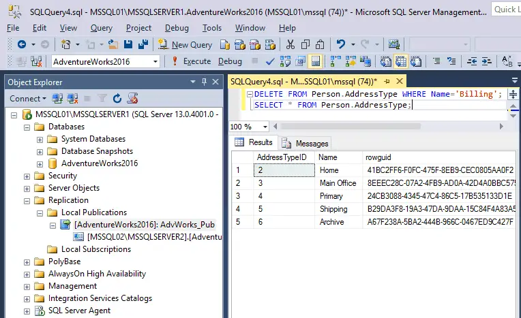
Task: Click the Change Connection icon
Action: (36, 61)
